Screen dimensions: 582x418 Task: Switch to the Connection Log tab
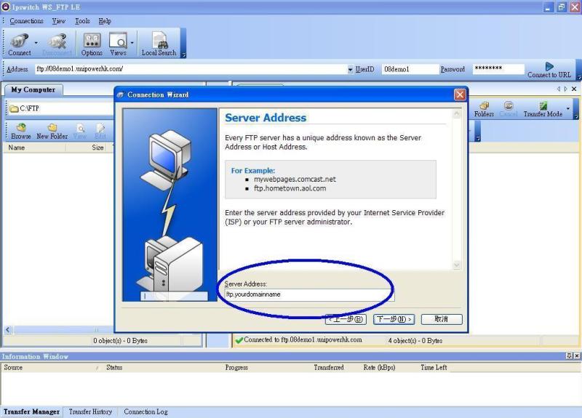pos(146,411)
